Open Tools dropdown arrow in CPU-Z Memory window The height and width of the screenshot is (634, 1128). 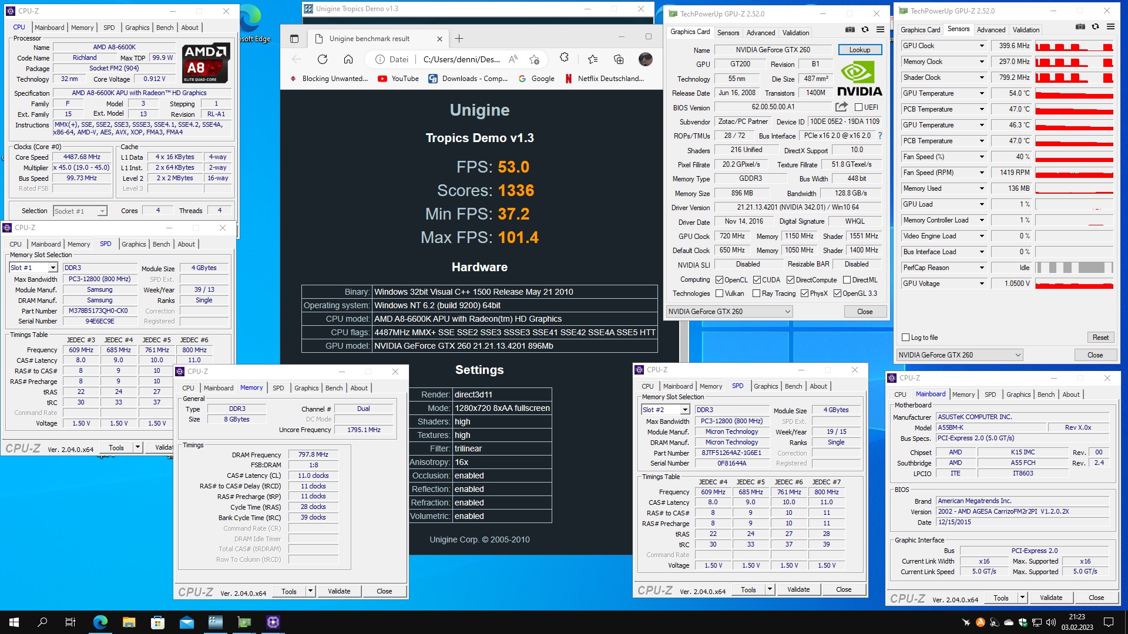[310, 592]
